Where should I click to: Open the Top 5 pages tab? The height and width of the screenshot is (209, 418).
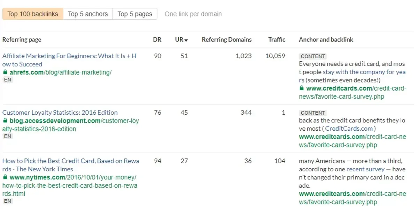pos(135,14)
